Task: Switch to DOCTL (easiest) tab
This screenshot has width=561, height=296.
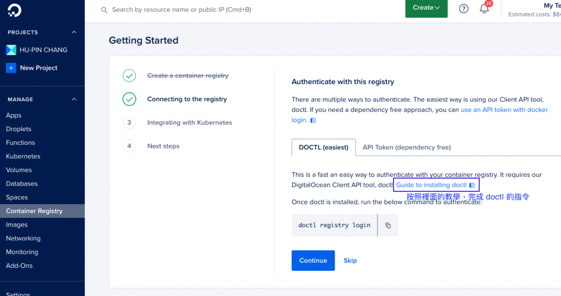Action: 323,147
